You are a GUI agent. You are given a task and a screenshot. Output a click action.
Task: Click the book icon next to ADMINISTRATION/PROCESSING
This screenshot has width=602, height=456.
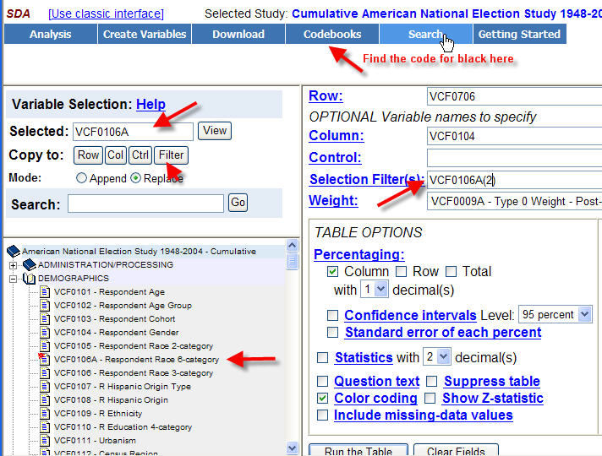(29, 265)
